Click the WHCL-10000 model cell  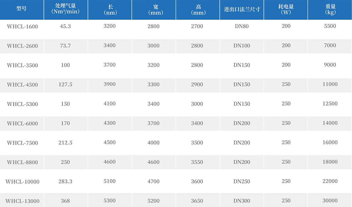(22, 182)
